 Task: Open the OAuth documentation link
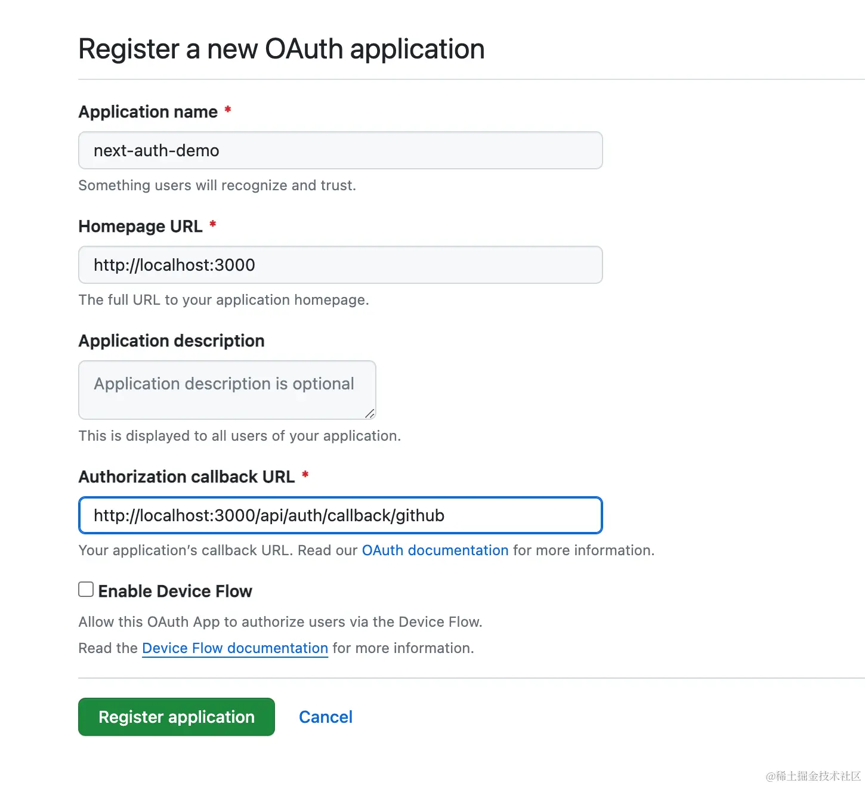[x=435, y=550]
